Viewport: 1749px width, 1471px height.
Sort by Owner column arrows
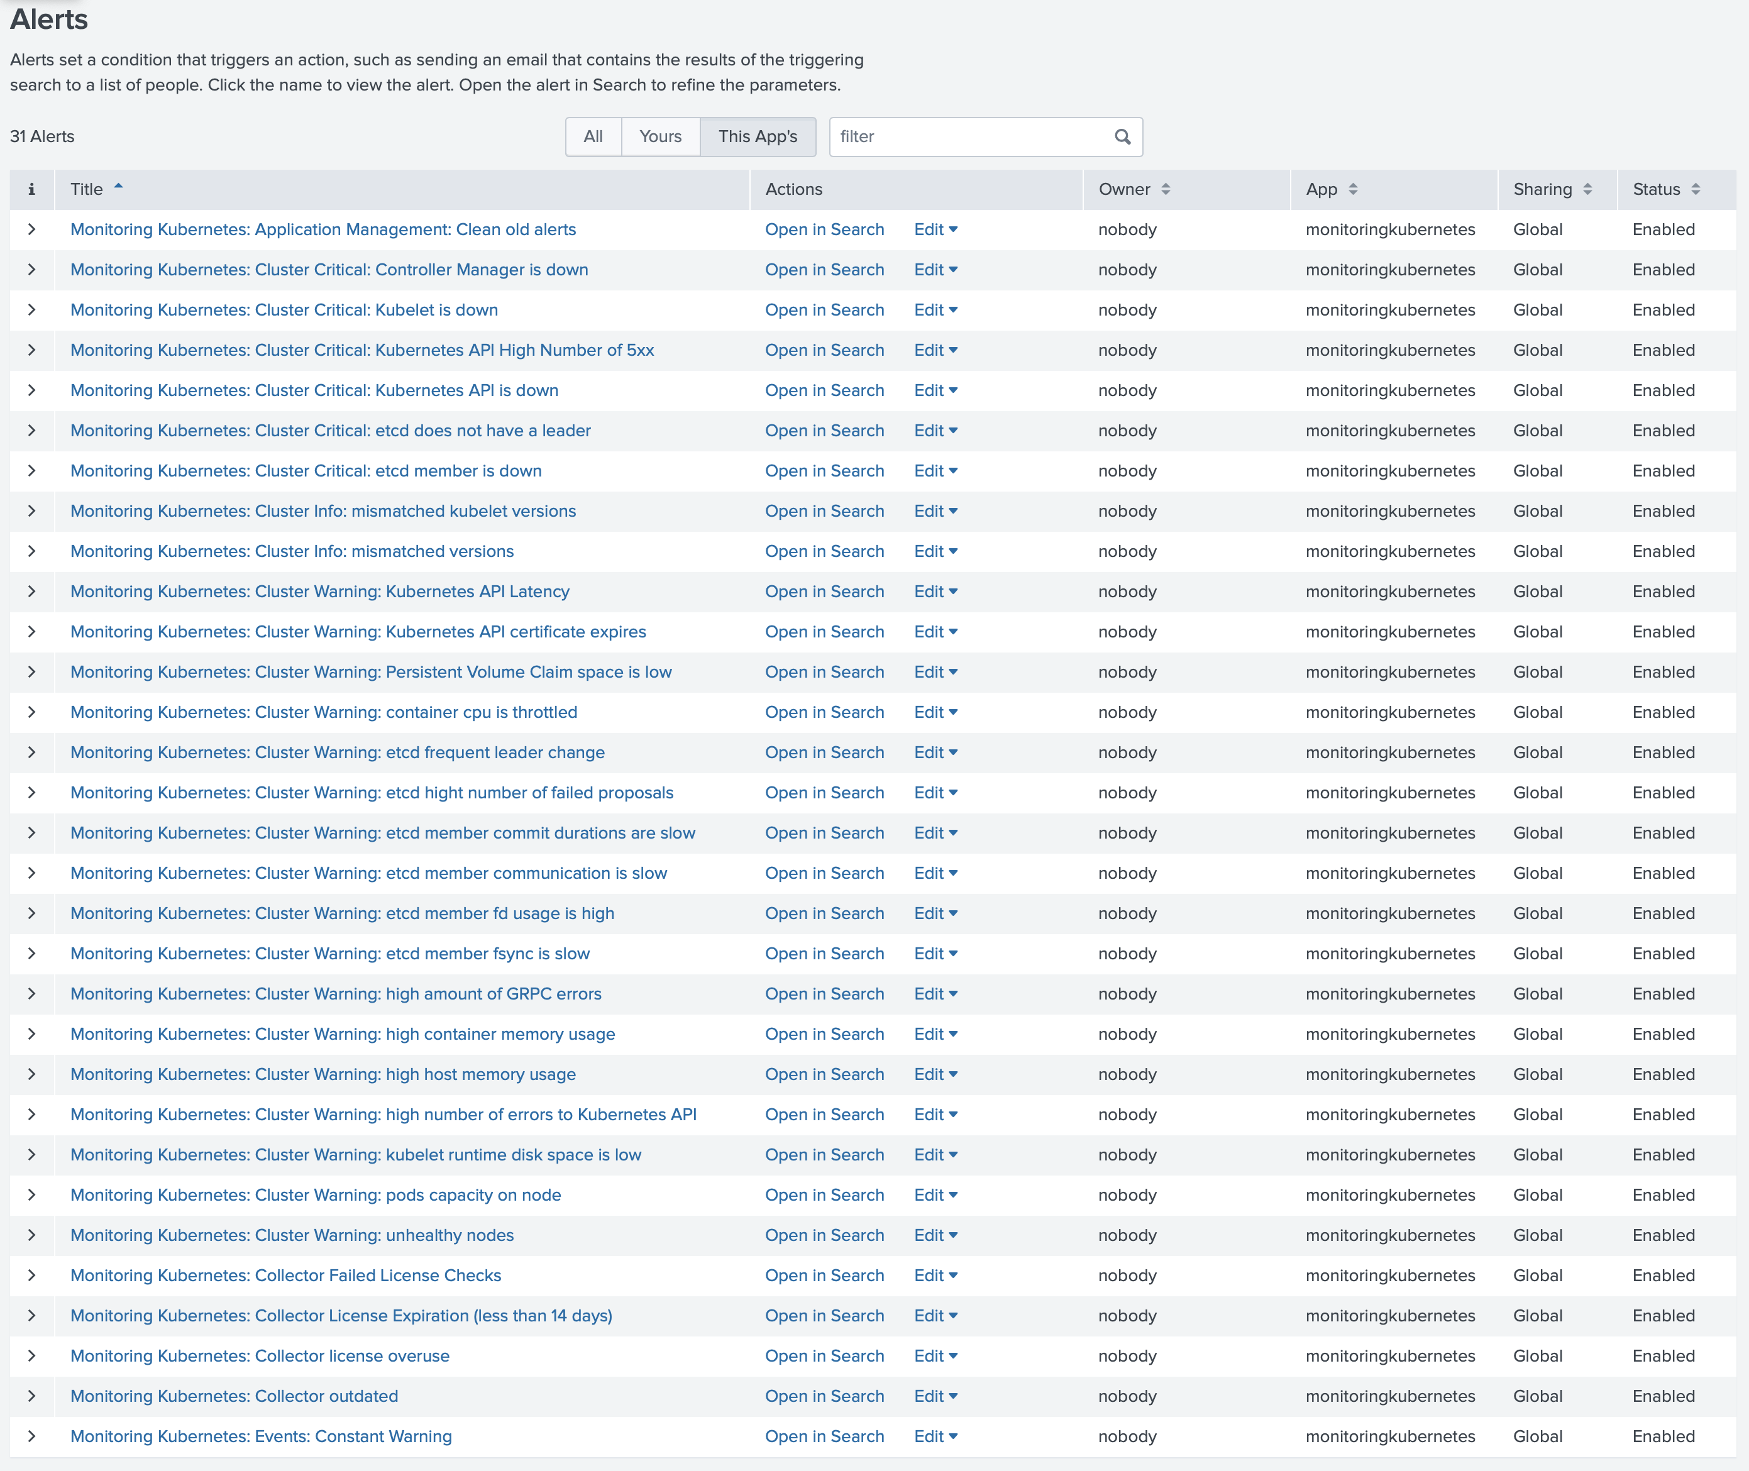1165,189
